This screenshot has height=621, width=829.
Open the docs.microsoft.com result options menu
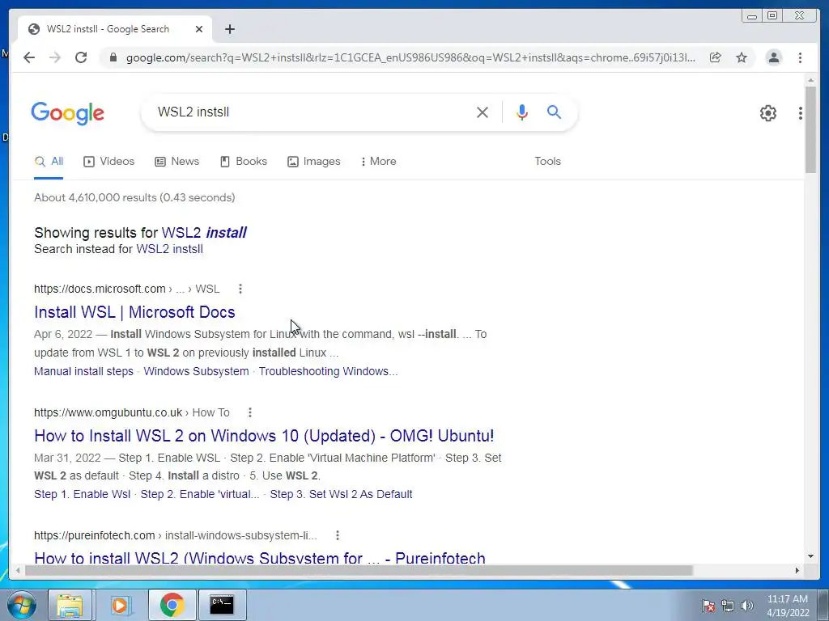(x=240, y=289)
